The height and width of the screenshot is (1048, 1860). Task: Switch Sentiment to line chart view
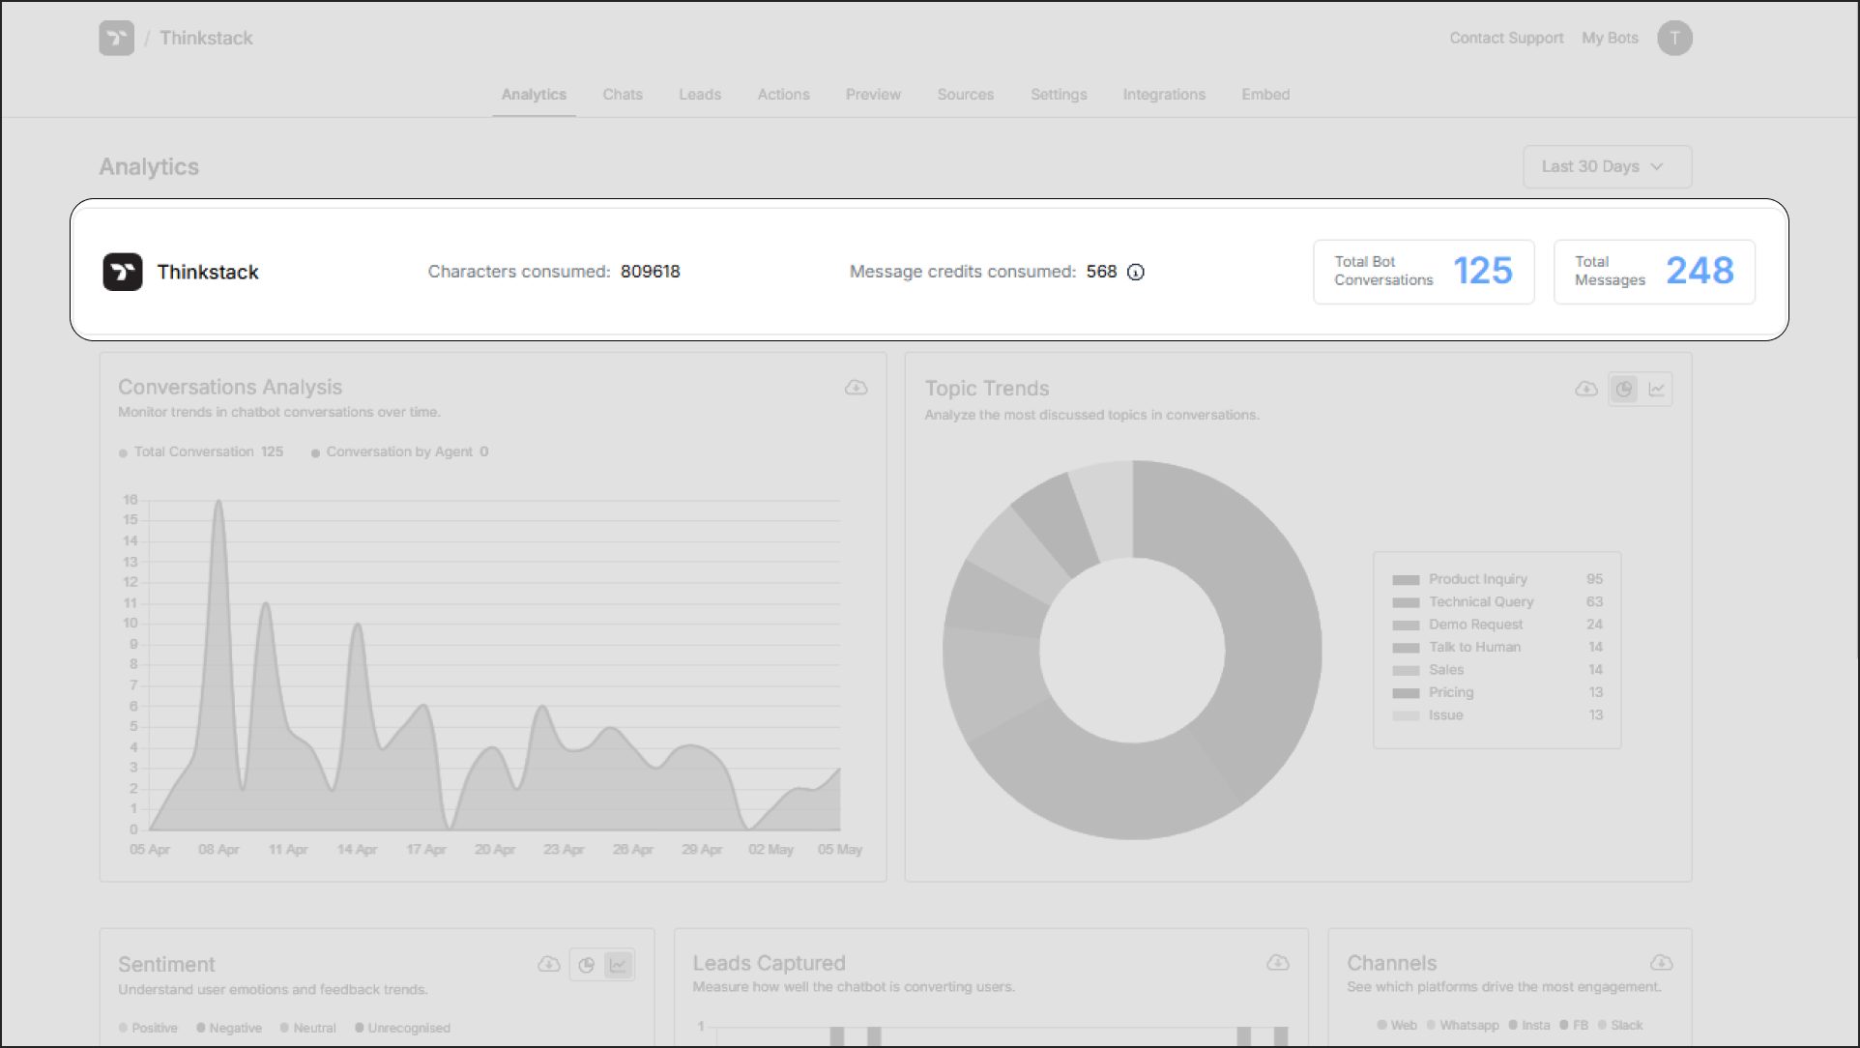coord(618,965)
